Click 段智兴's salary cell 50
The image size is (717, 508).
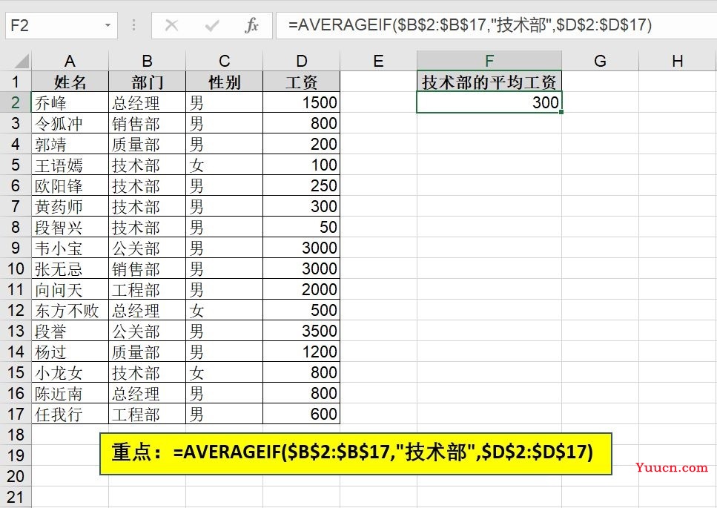(x=301, y=227)
